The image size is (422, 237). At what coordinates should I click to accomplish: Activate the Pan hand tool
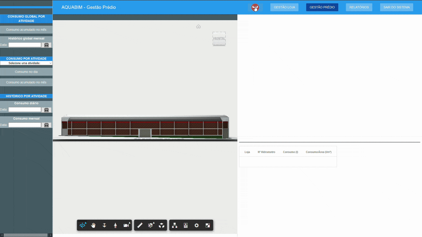pyautogui.click(x=93, y=225)
